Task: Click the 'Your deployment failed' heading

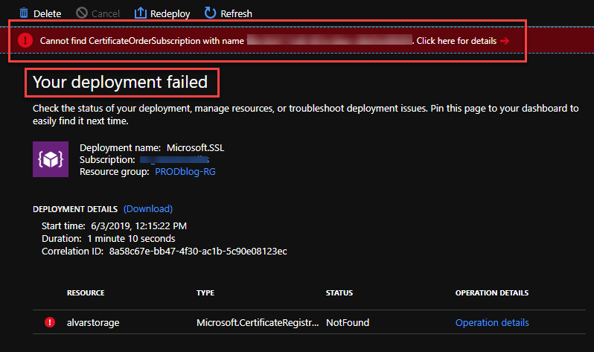Action: [121, 82]
